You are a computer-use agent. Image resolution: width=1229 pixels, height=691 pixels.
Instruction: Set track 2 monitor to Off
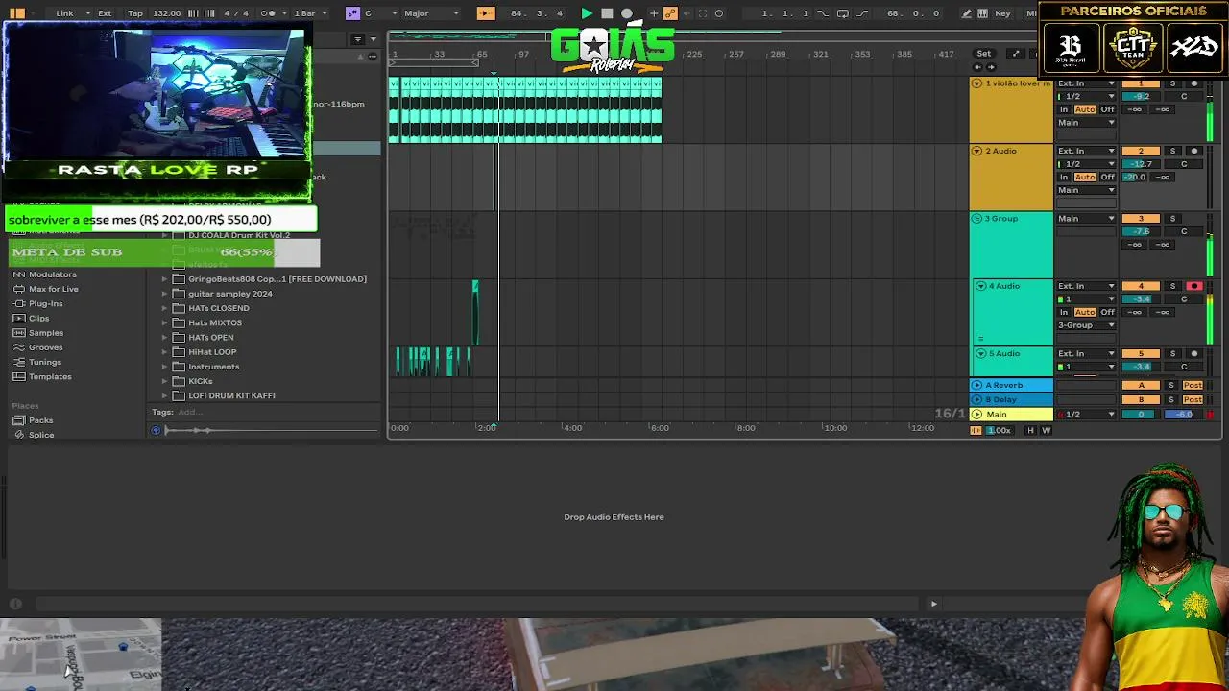coord(1107,177)
